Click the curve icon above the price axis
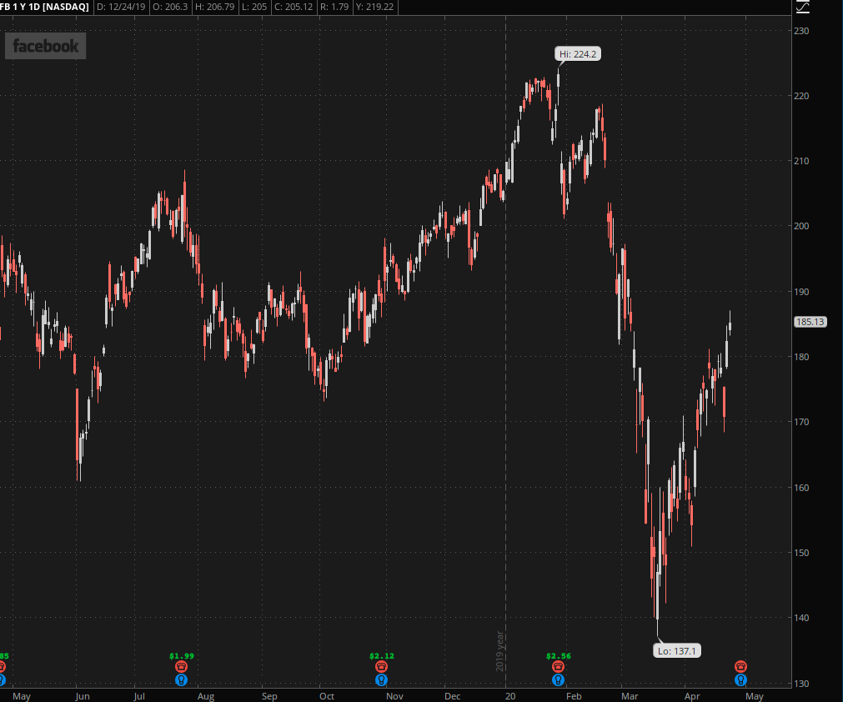Viewport: 843px width, 702px height. pos(803,8)
